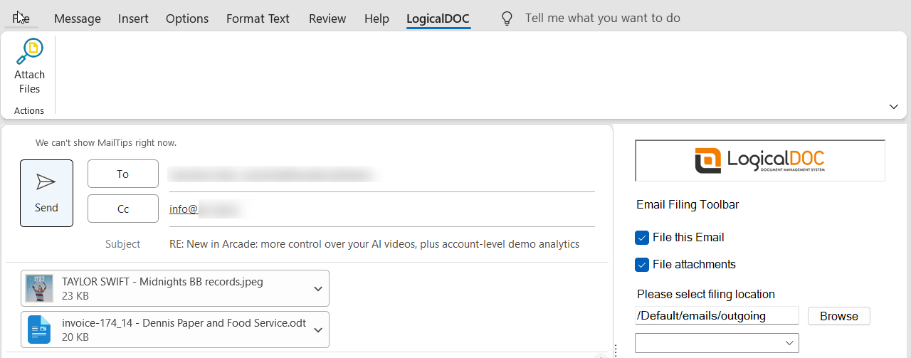This screenshot has height=358, width=911.
Task: Open the Taylor Swift jpeg attachment thumbnail
Action: click(x=40, y=288)
